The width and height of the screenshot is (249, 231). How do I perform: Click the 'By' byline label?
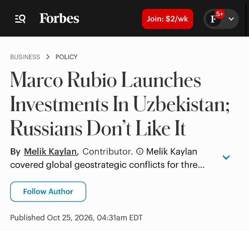point(15,152)
